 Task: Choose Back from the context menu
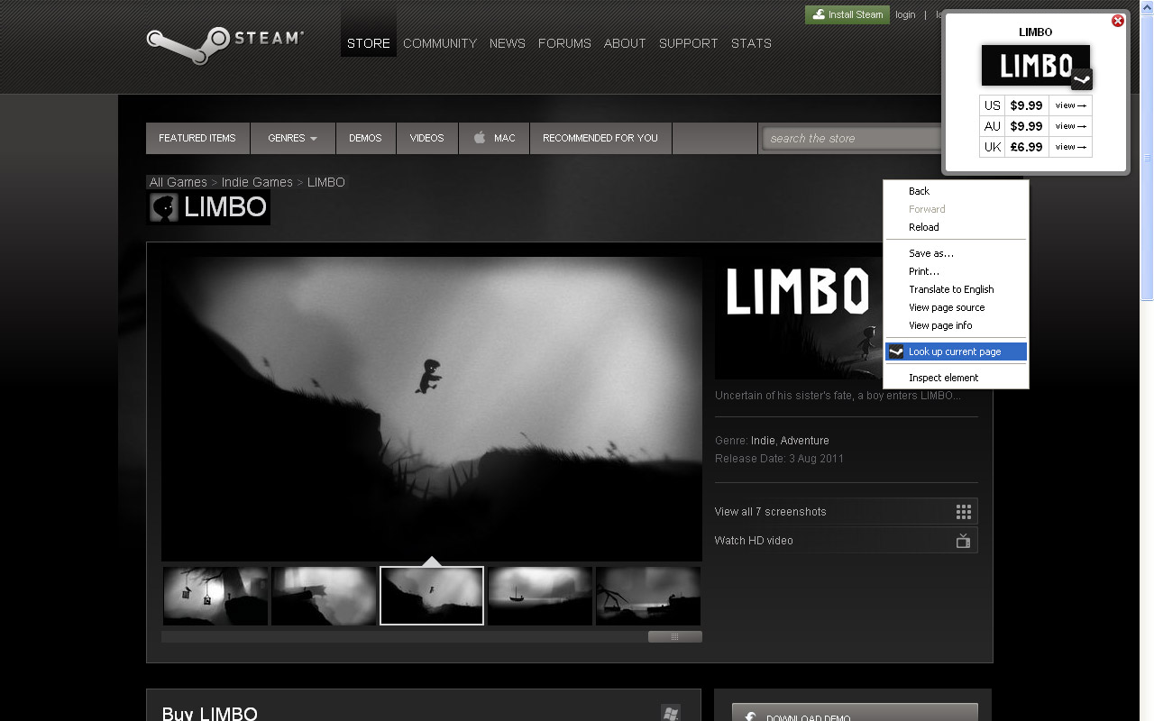(x=956, y=191)
